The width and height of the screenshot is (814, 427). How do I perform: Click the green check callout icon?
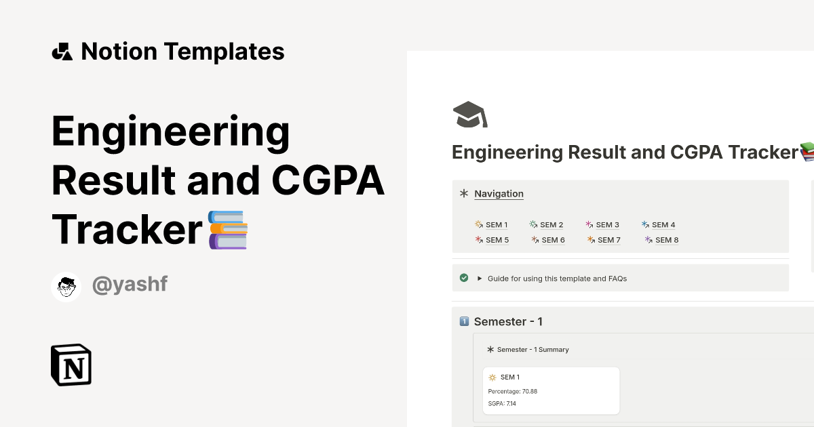click(x=464, y=277)
